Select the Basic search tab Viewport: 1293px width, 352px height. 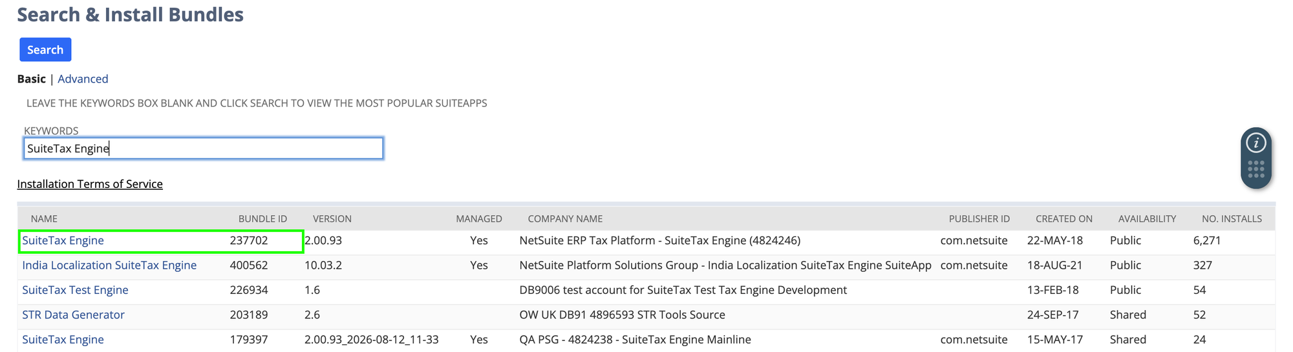(31, 79)
